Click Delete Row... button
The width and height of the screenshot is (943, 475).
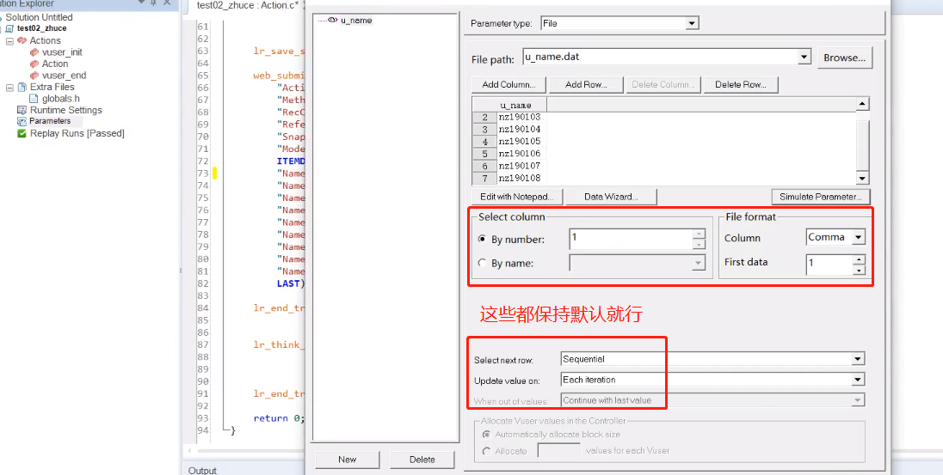pos(740,85)
